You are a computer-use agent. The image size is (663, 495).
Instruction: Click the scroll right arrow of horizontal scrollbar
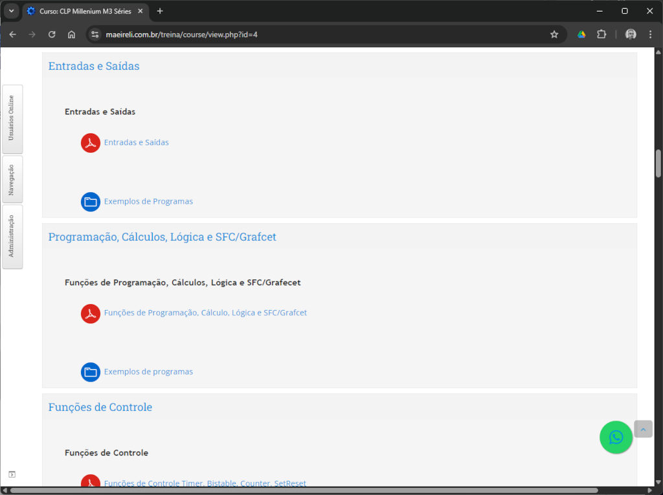coord(650,490)
